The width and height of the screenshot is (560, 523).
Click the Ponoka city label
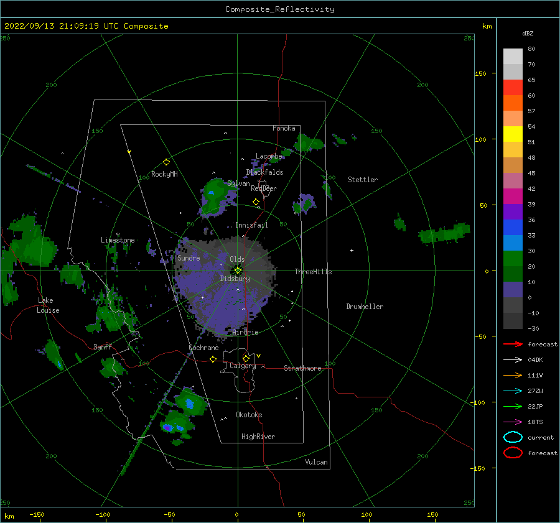(284, 128)
